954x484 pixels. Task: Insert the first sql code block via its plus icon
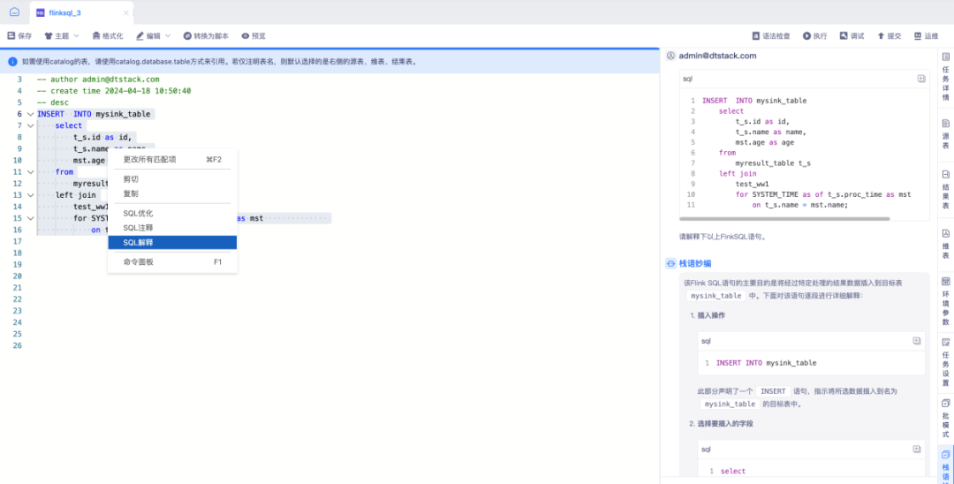pos(920,79)
